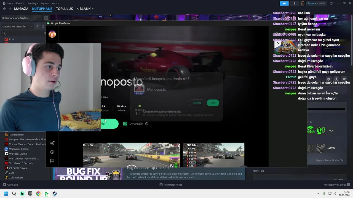353x198 pixels.
Task: Click the Steam profile avatar
Action: (303, 3)
